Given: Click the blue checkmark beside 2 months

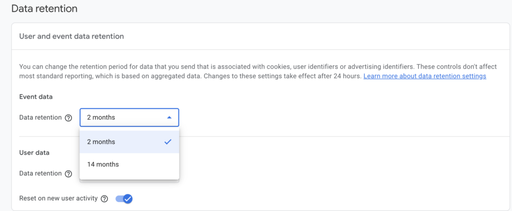Looking at the screenshot, I should point(168,142).
